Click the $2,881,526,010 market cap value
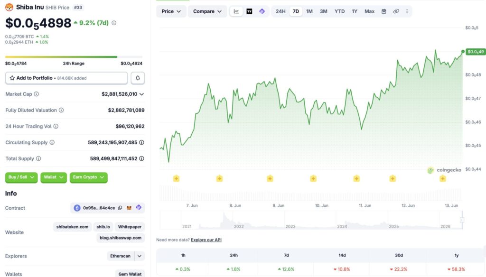Screen dimensions: 486x277 [119, 94]
